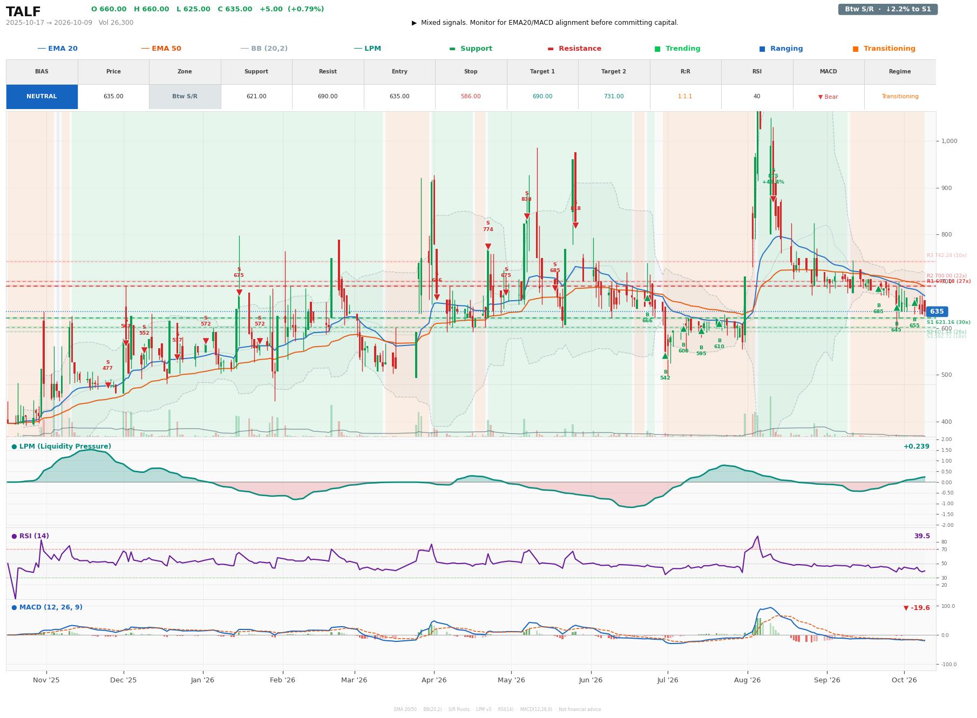Click the BIAS column header

click(42, 72)
